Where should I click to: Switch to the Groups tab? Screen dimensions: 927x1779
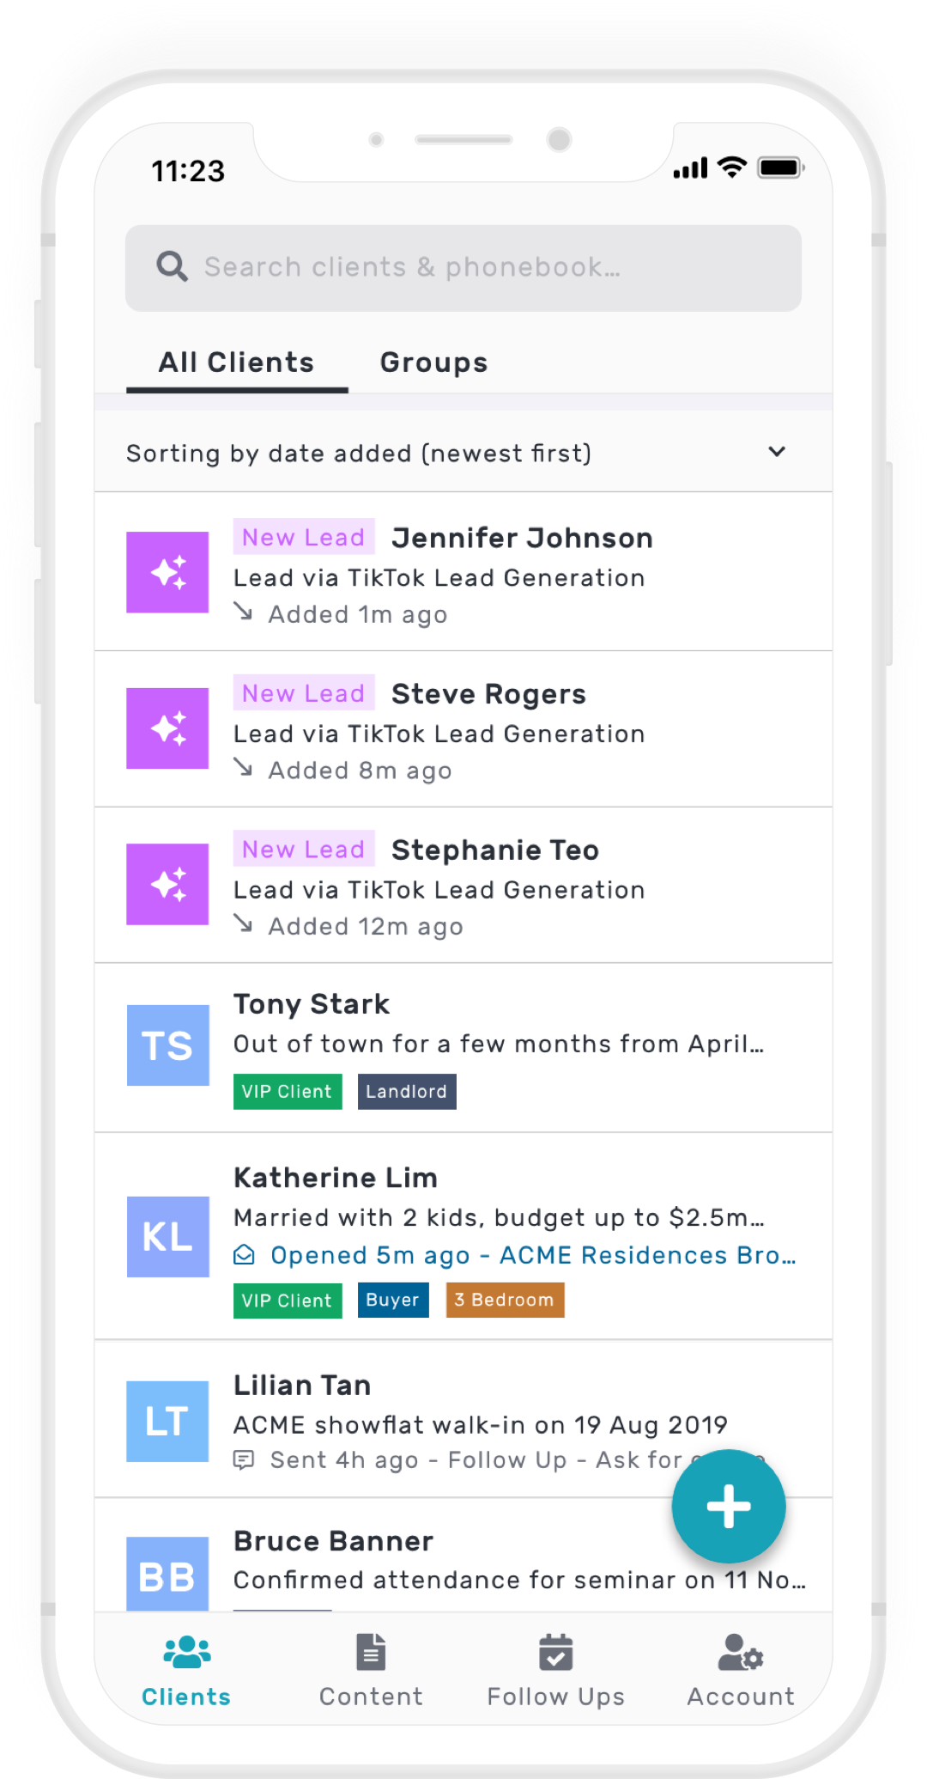(x=433, y=363)
